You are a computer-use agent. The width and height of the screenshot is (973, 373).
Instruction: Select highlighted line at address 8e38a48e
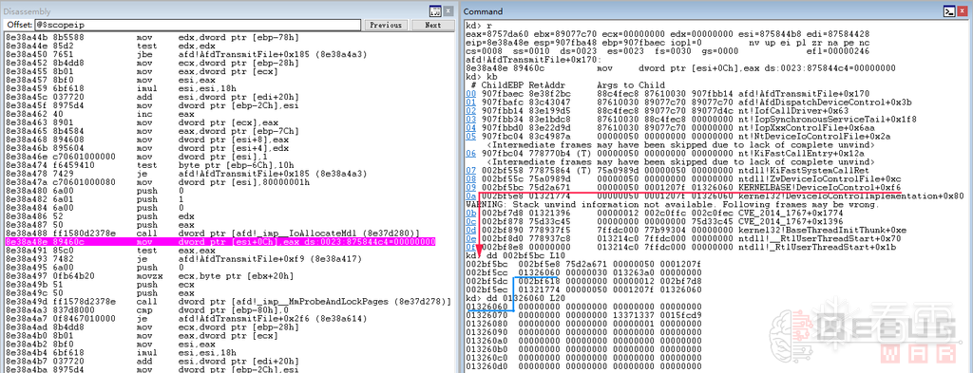coord(219,242)
